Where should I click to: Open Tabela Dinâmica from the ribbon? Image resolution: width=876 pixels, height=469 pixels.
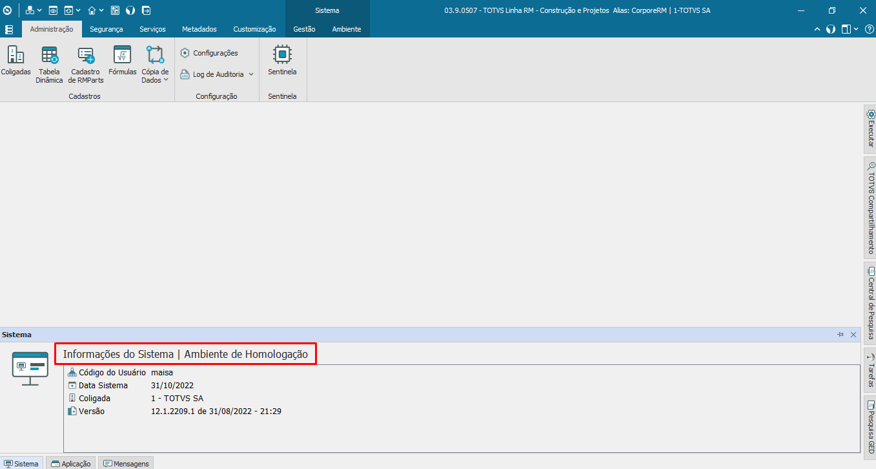pos(49,65)
